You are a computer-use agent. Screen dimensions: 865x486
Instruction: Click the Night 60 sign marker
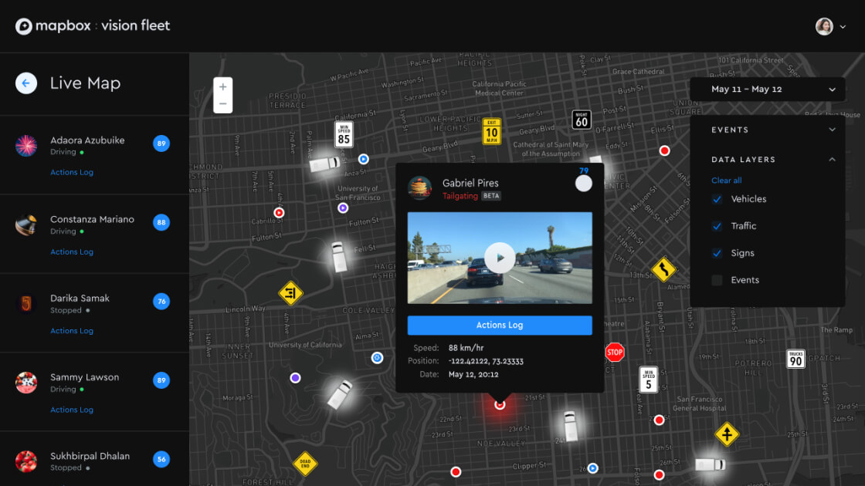pyautogui.click(x=581, y=120)
